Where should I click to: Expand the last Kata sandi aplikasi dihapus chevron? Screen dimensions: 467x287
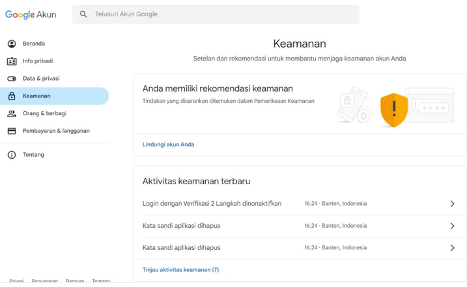click(x=452, y=248)
